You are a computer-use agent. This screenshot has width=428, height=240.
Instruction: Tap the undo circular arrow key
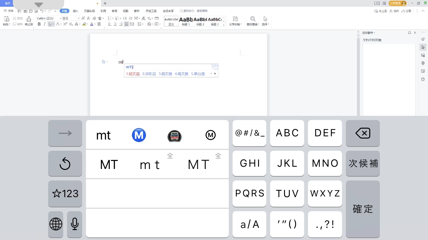click(x=65, y=164)
